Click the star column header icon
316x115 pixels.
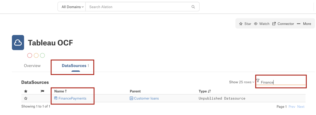point(26,91)
